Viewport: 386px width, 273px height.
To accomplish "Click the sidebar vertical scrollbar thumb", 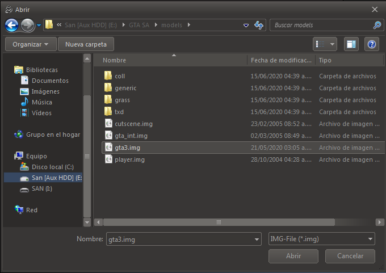I will [87, 156].
